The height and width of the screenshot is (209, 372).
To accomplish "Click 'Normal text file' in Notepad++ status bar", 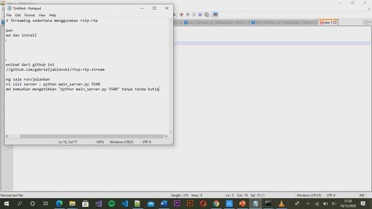I will coord(12,196).
